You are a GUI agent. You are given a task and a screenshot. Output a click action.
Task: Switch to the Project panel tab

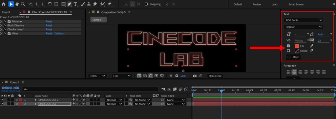click(6, 12)
